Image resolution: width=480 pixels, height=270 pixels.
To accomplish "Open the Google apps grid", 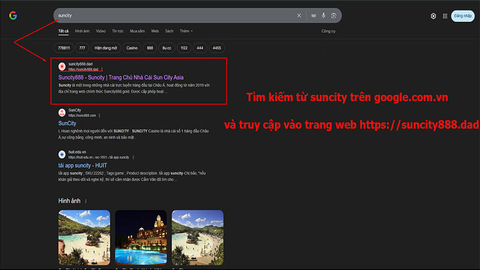I will tap(445, 16).
